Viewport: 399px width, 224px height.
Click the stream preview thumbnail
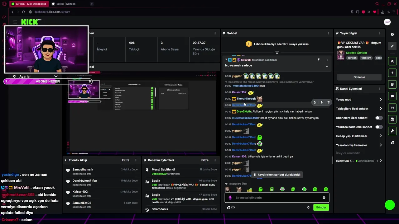coord(141,113)
